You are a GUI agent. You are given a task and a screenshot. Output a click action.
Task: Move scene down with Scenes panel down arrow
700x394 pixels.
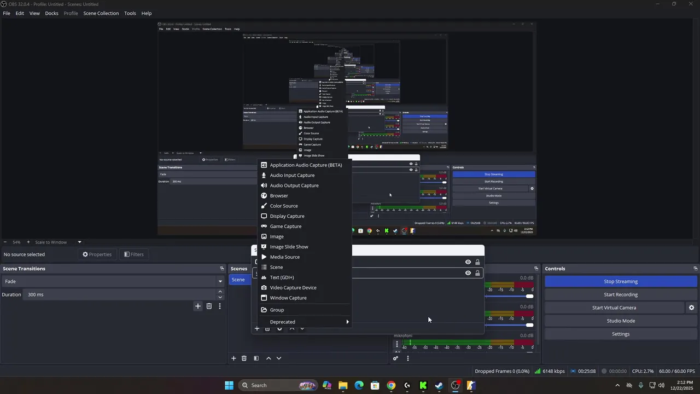point(279,358)
